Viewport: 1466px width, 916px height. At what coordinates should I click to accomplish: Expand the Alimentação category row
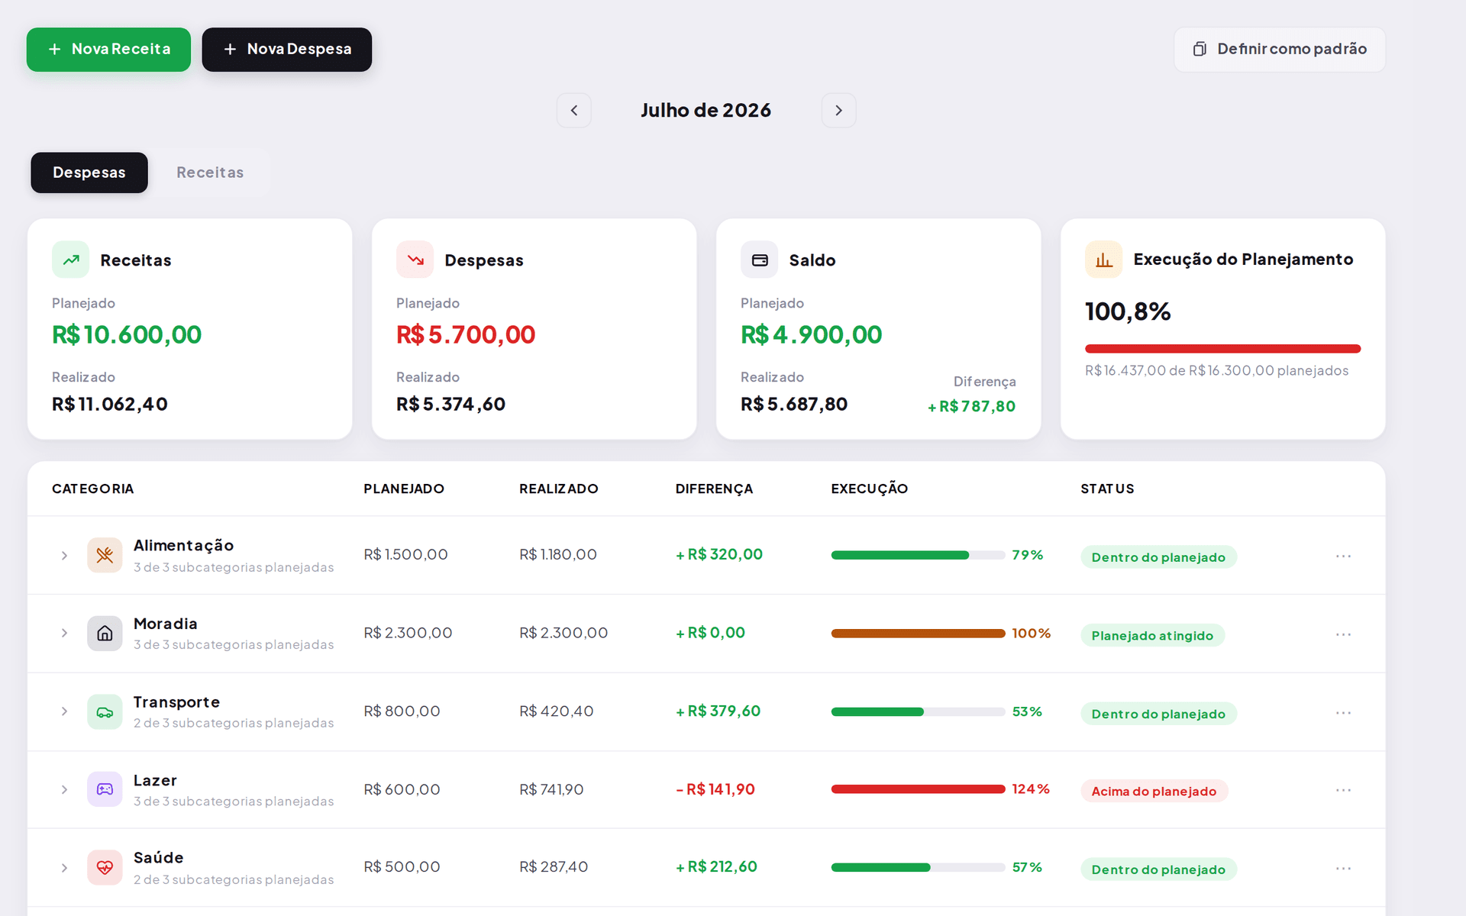click(x=65, y=556)
